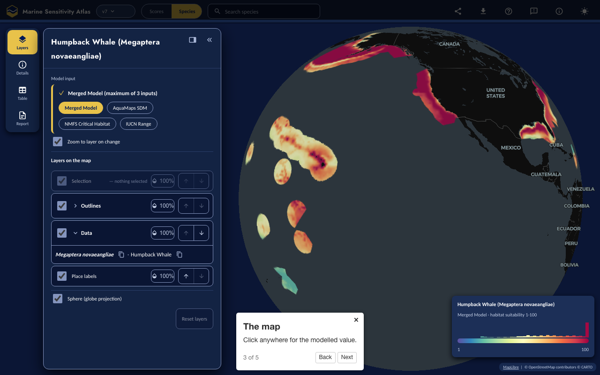600x375 pixels.
Task: Open Outlines opacity 100% control
Action: click(x=163, y=206)
